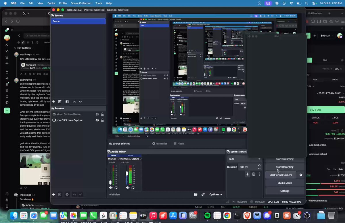Open the Docks menu in the menu bar
The width and height of the screenshot is (345, 223).
click(51, 3)
